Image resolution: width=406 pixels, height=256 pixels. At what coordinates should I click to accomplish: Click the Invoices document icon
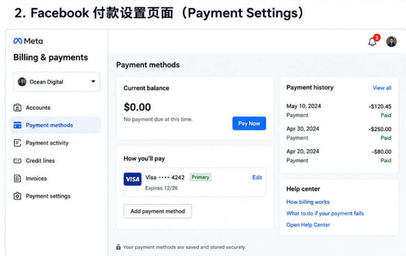[17, 178]
